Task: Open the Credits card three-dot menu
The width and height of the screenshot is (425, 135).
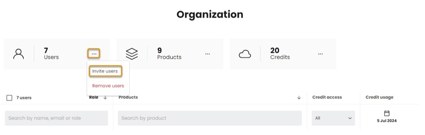Action: tap(321, 54)
